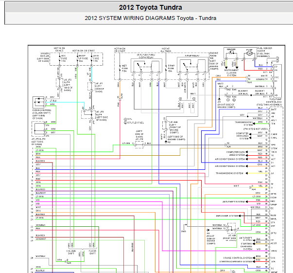Viewport: 293px width, 273px height.
Task: Click the DEFOGGER SYSTEM label
Action: (x=227, y=216)
